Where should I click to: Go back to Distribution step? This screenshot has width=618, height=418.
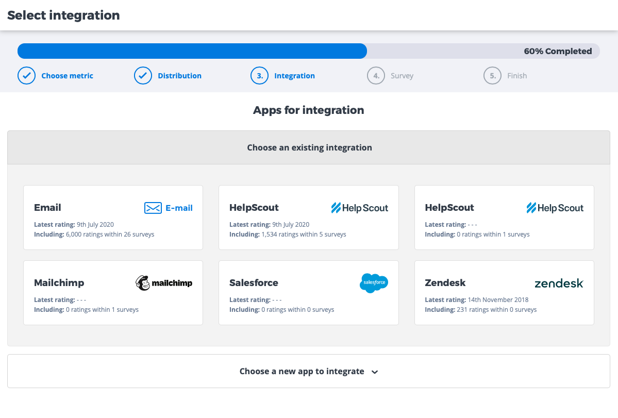(180, 76)
